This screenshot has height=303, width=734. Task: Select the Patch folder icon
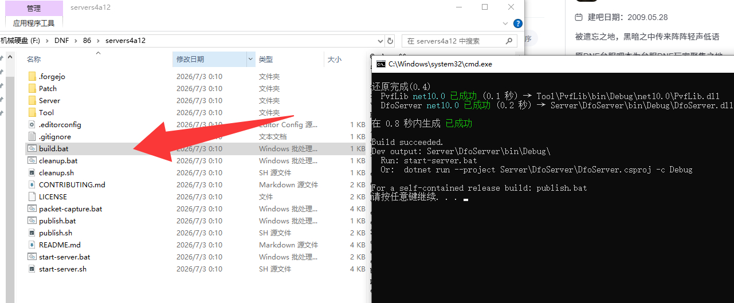(x=32, y=88)
